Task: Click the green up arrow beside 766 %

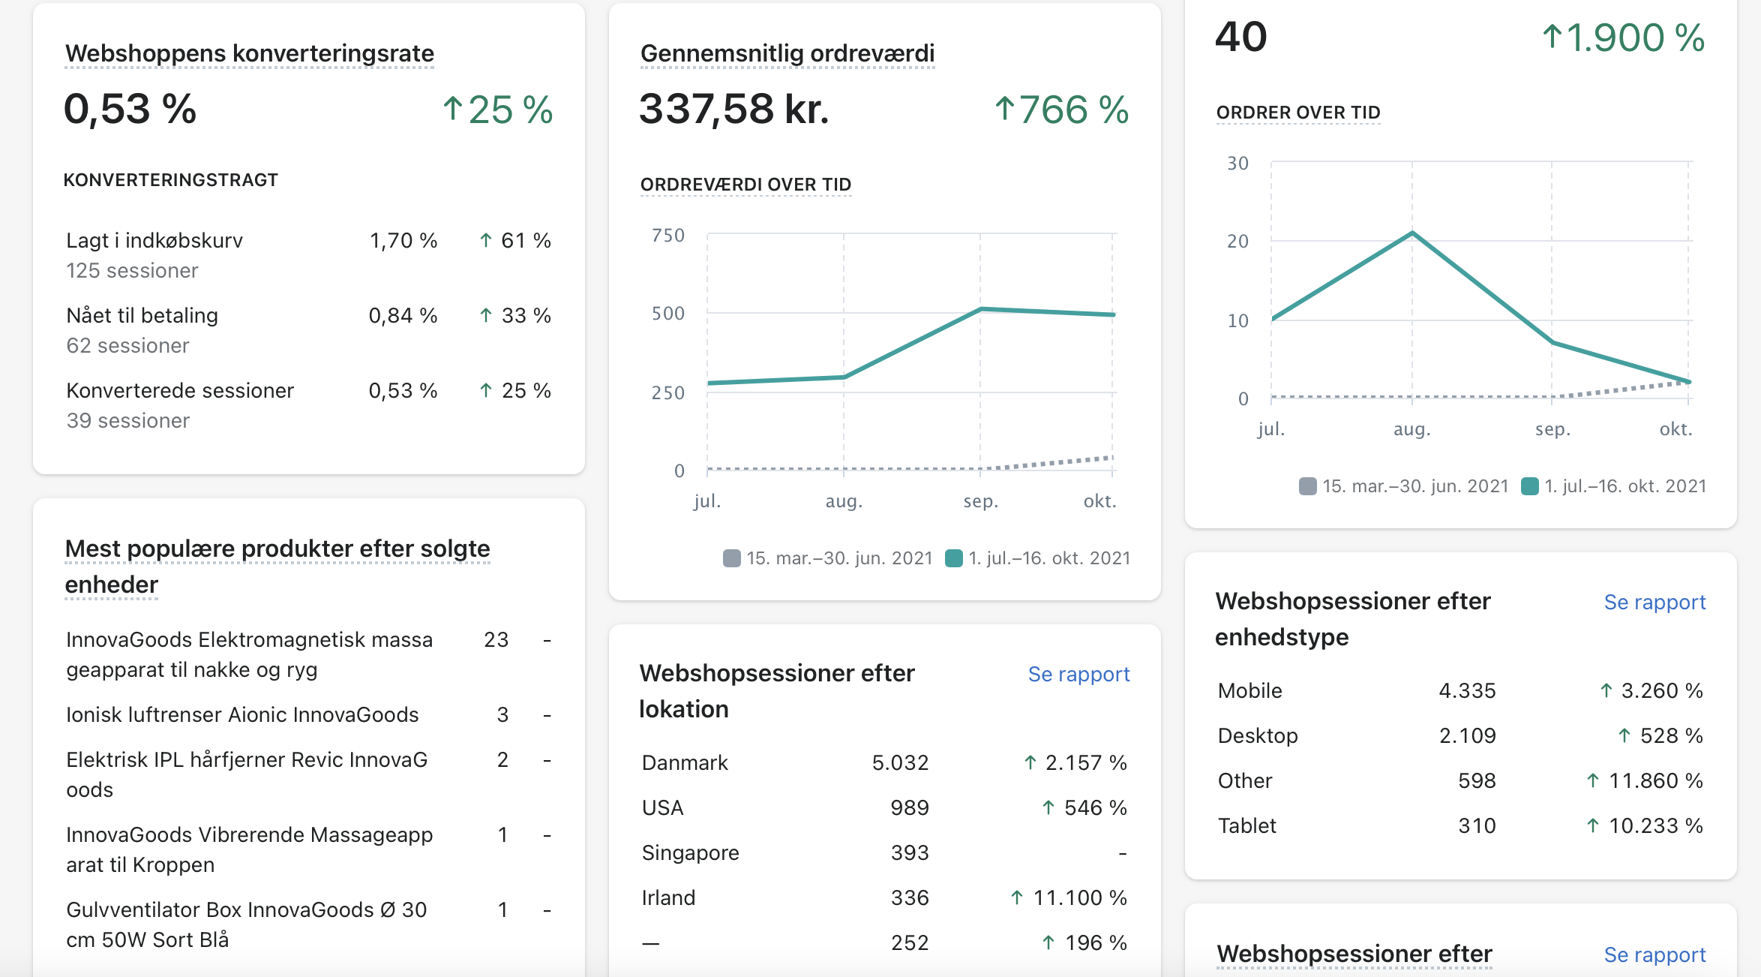Action: click(1004, 110)
